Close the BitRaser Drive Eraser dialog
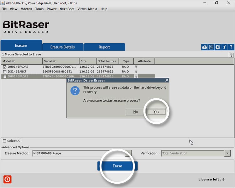The width and height of the screenshot is (235, 188). [x=167, y=80]
